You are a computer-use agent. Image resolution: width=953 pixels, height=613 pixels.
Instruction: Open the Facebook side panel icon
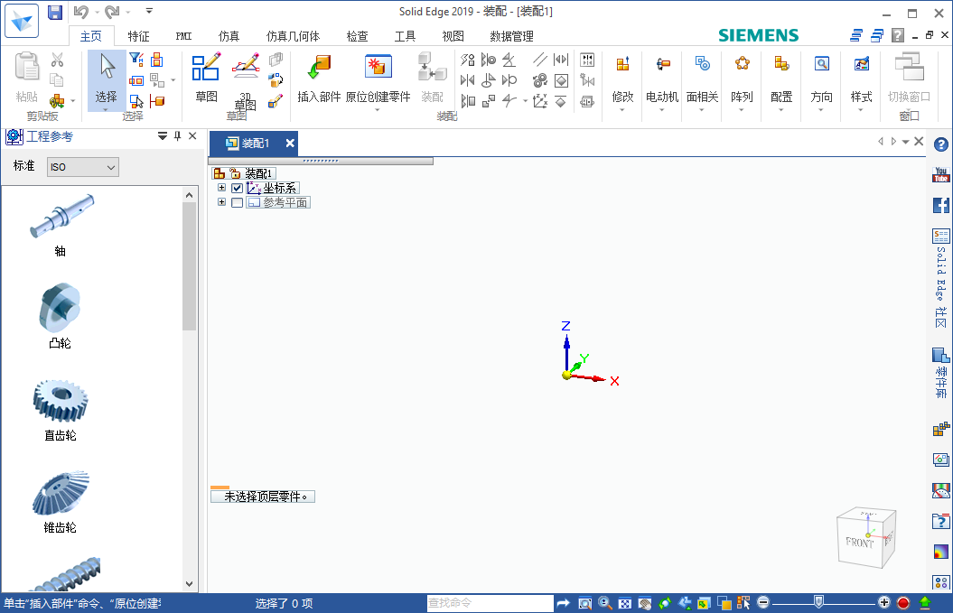click(x=941, y=205)
